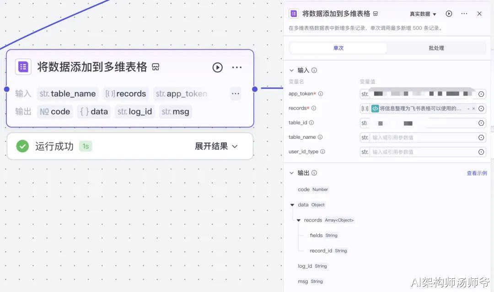Image resolution: width=494 pixels, height=292 pixels.
Task: Show info tooltip for the 输出 section
Action: [314, 173]
